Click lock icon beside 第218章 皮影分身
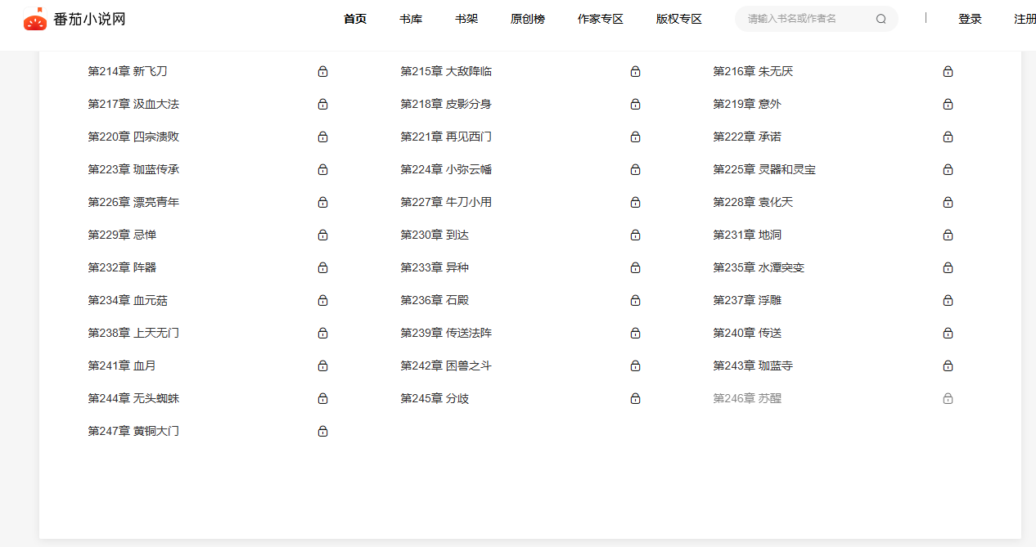This screenshot has height=547, width=1036. point(635,105)
